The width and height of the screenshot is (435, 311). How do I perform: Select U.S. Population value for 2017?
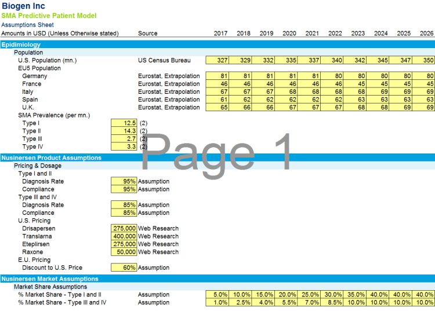[x=218, y=60]
